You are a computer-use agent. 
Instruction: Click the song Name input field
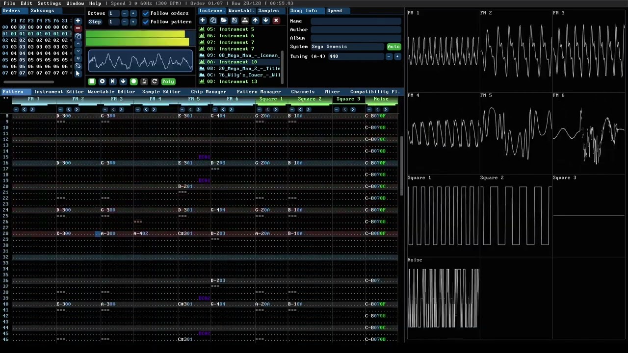pyautogui.click(x=356, y=21)
